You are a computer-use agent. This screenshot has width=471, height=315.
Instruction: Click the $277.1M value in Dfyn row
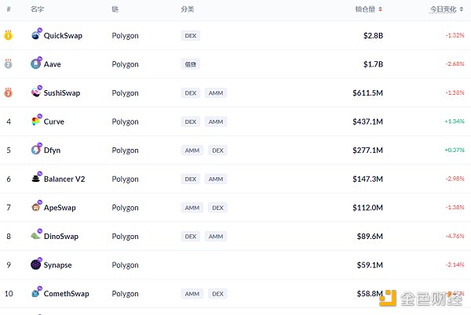click(367, 150)
